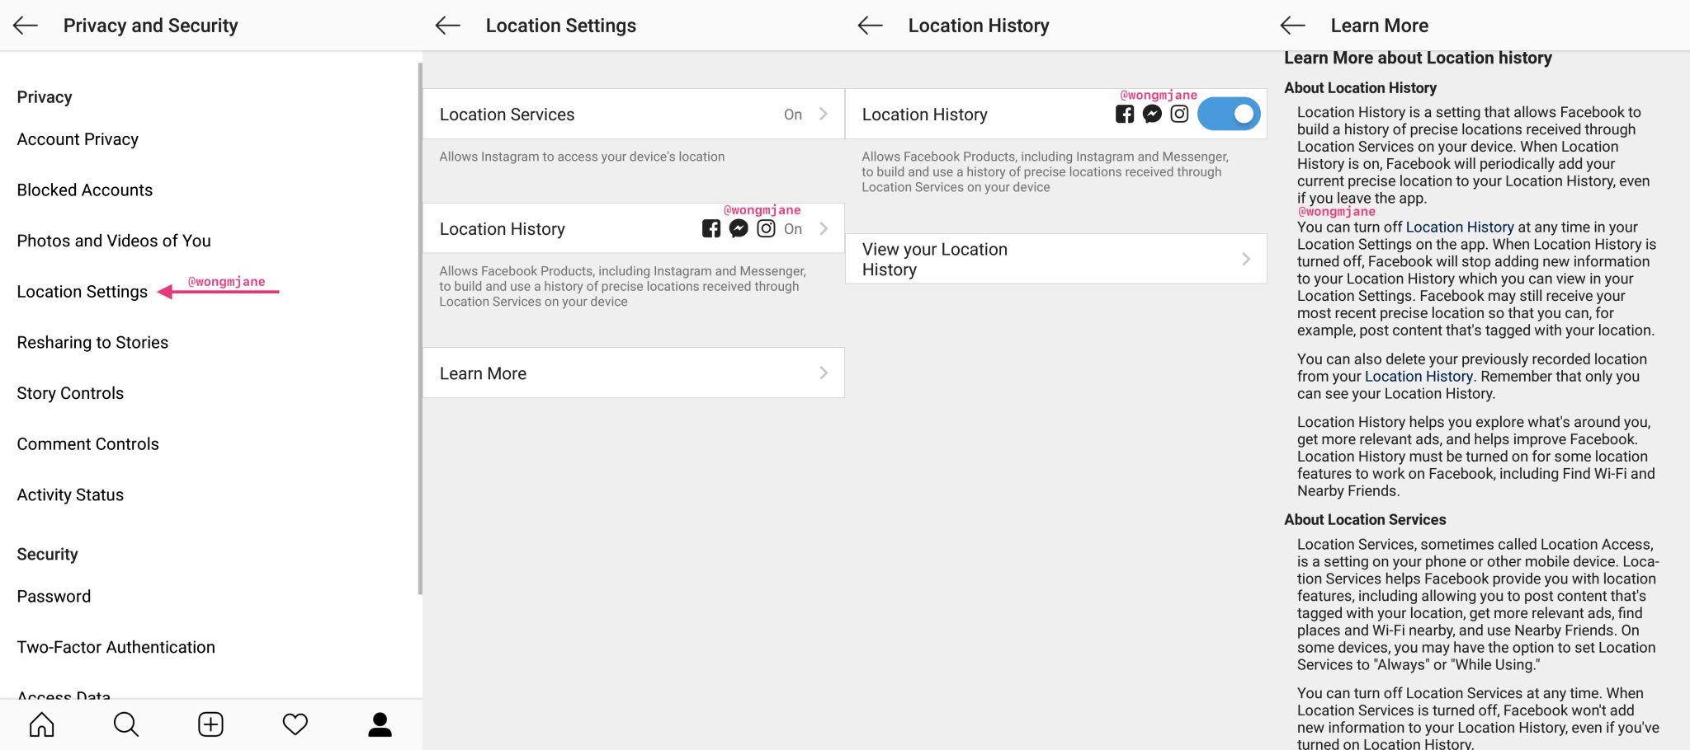The image size is (1690, 750).
Task: Expand the Learn More row chevron
Action: (x=823, y=373)
